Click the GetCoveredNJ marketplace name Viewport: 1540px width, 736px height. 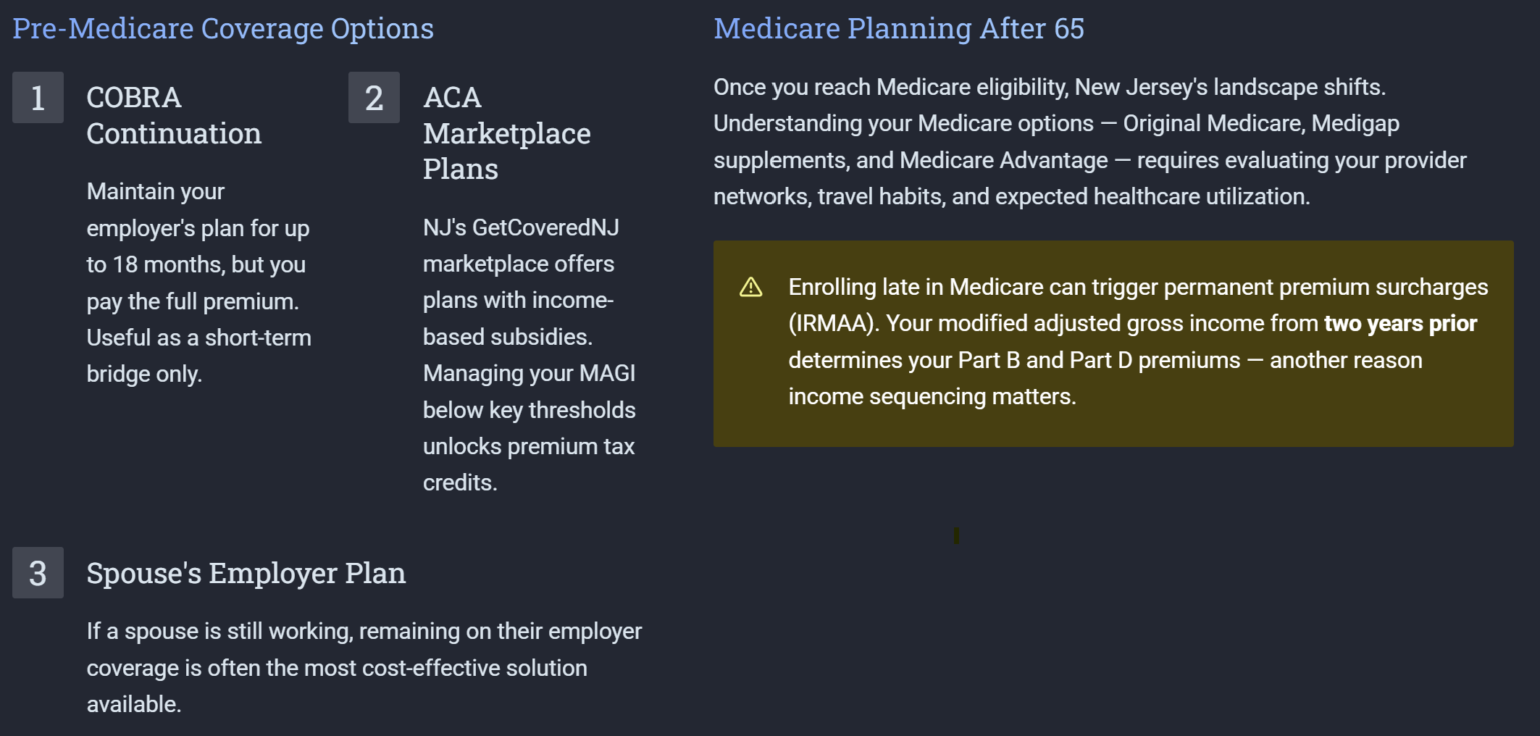(545, 227)
